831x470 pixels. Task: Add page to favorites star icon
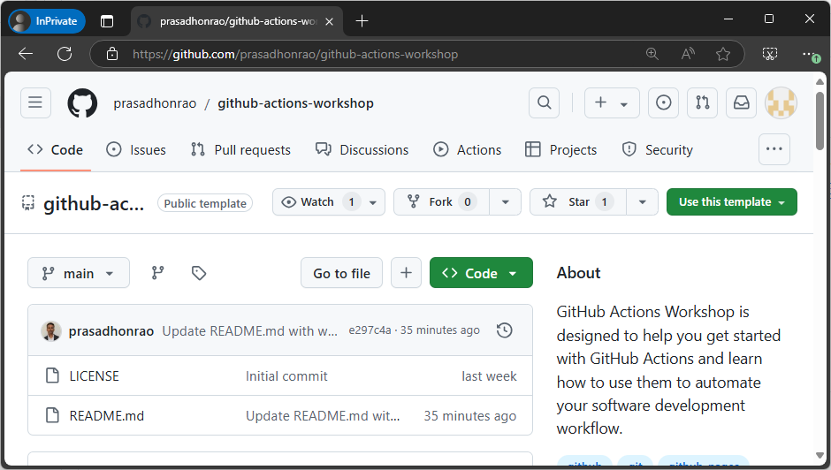[723, 54]
